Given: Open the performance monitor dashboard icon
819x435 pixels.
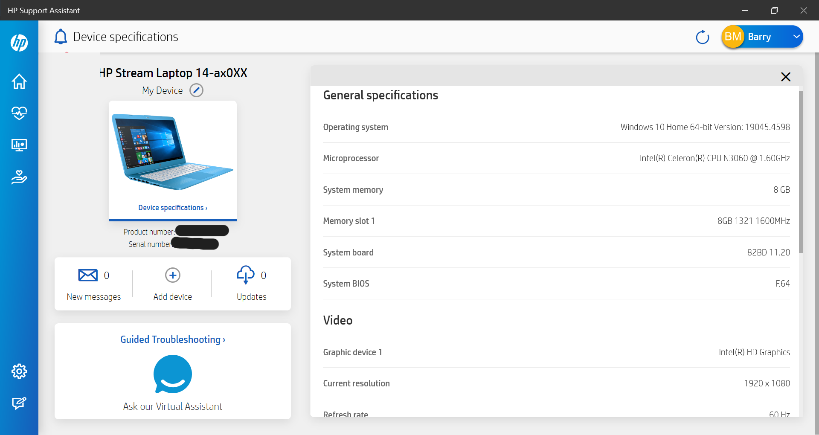Looking at the screenshot, I should (19, 145).
